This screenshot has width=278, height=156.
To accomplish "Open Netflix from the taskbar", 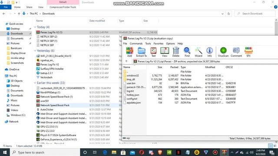I will [179, 152].
